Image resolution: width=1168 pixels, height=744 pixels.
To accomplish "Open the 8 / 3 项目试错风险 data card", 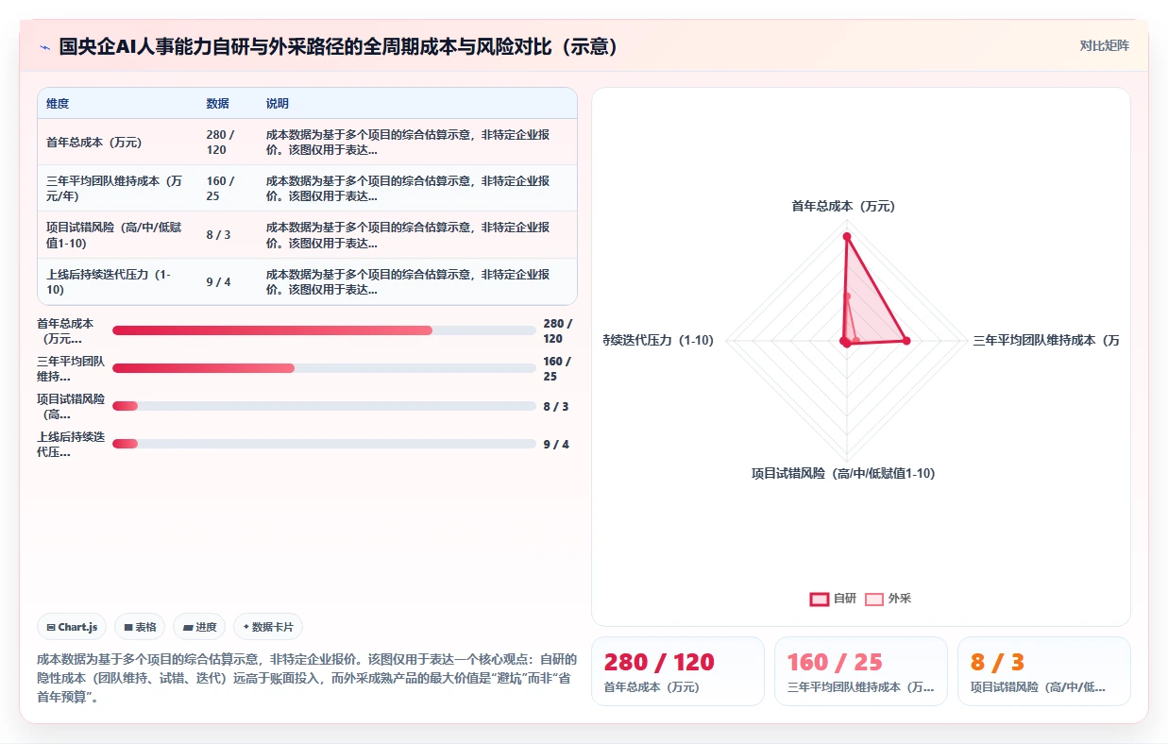I will [x=1043, y=671].
